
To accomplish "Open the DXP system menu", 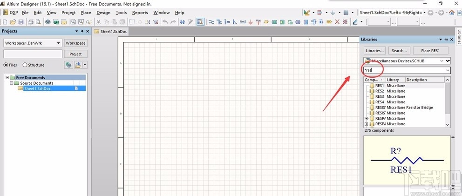I will [x=11, y=13].
